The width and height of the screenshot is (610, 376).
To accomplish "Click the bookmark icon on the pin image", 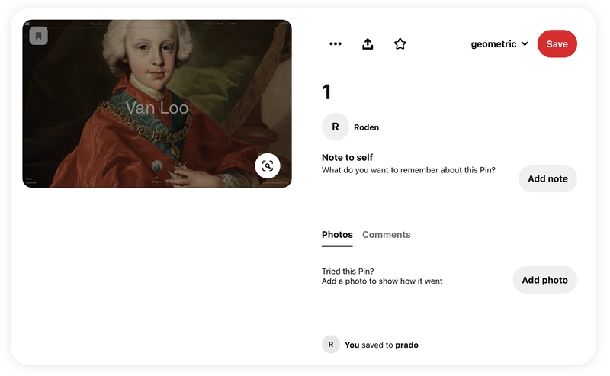I will coord(39,36).
